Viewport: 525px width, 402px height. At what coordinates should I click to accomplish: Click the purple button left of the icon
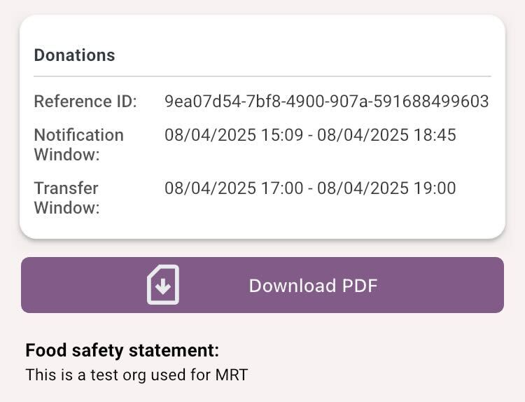click(84, 285)
